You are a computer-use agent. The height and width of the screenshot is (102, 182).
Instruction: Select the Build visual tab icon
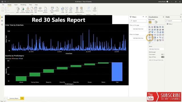pos(150,22)
